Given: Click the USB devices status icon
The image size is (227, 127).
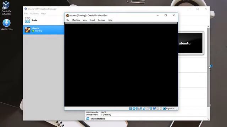Looking at the screenshot, I should [144, 108].
